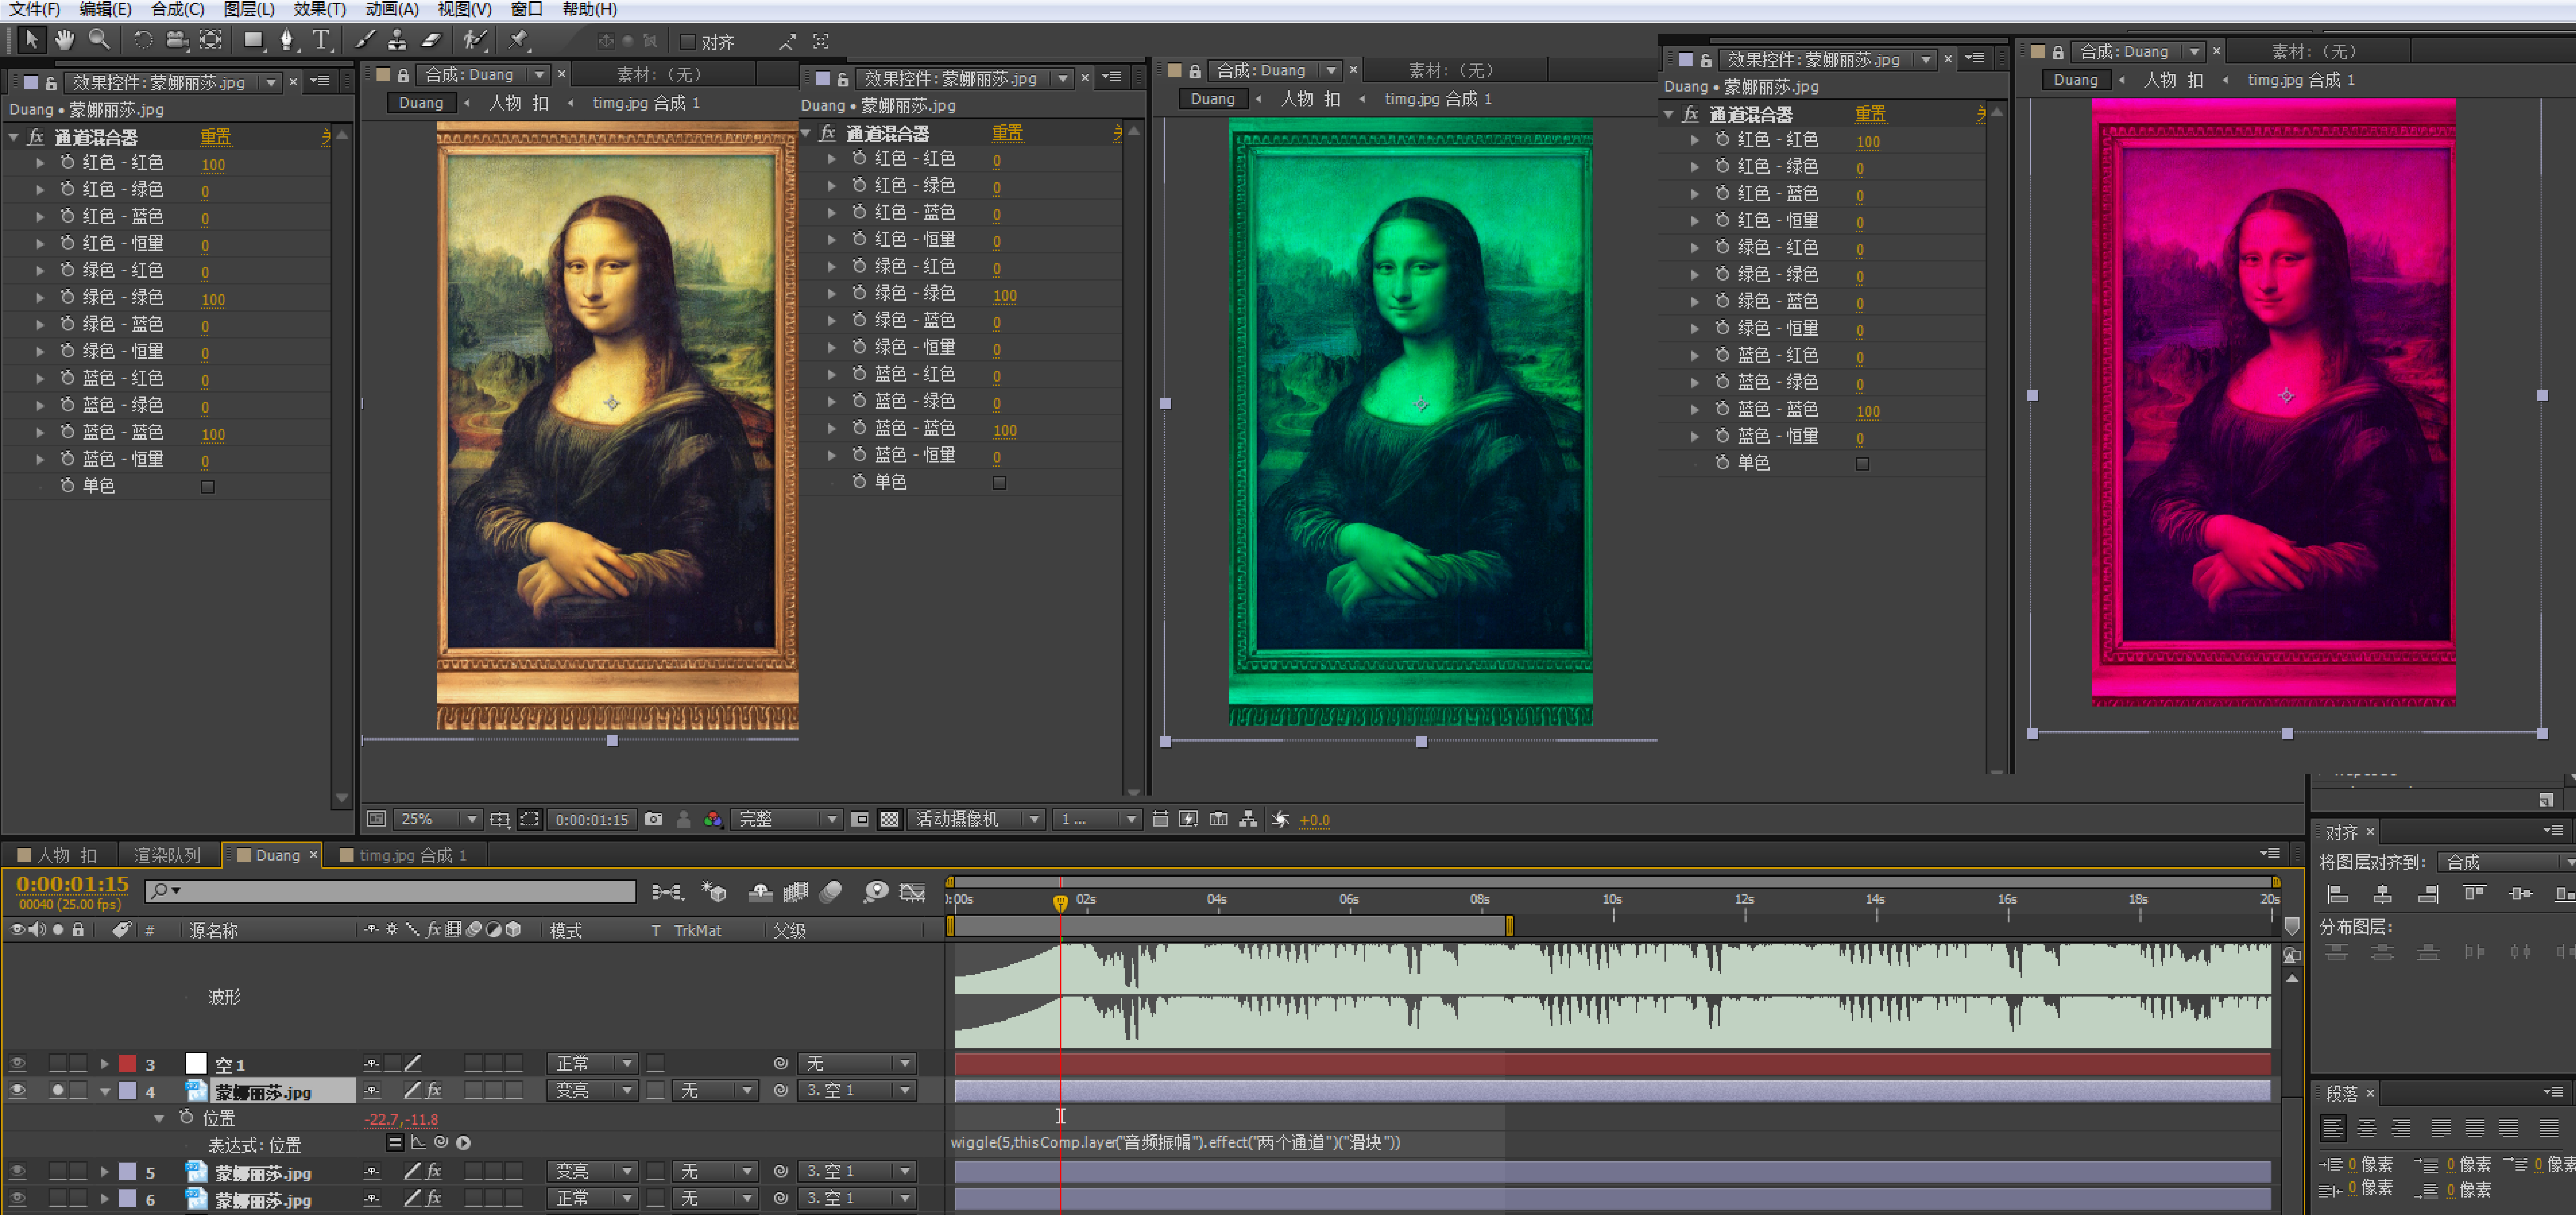Screen dimensions: 2576x1215
Task: Click the Graph Editor icon
Action: tap(912, 892)
